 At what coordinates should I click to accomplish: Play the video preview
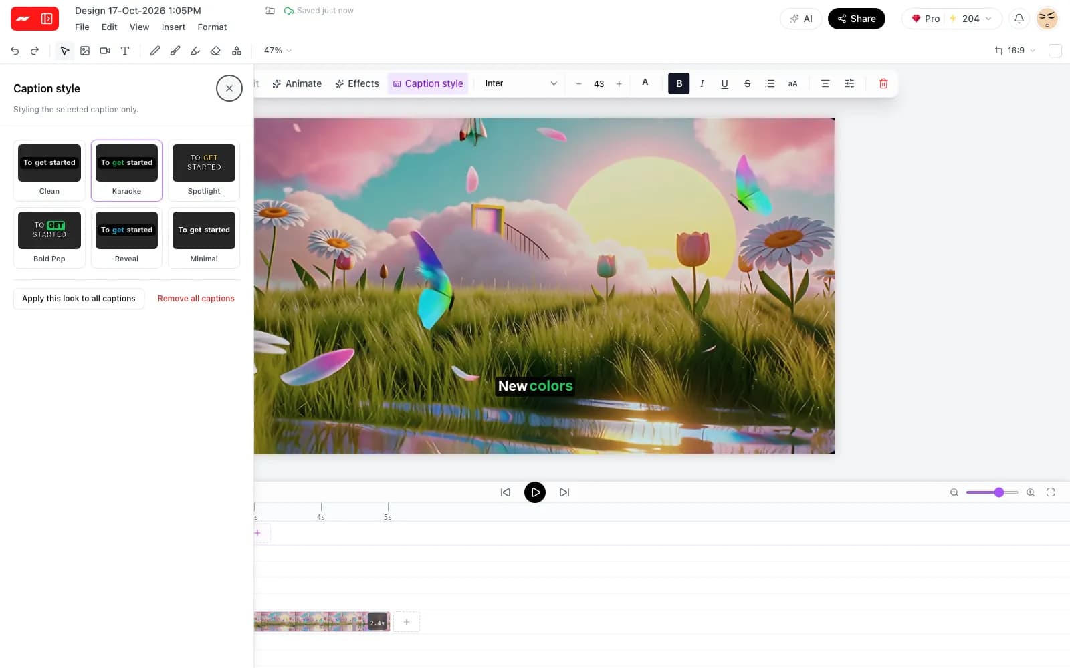535,492
